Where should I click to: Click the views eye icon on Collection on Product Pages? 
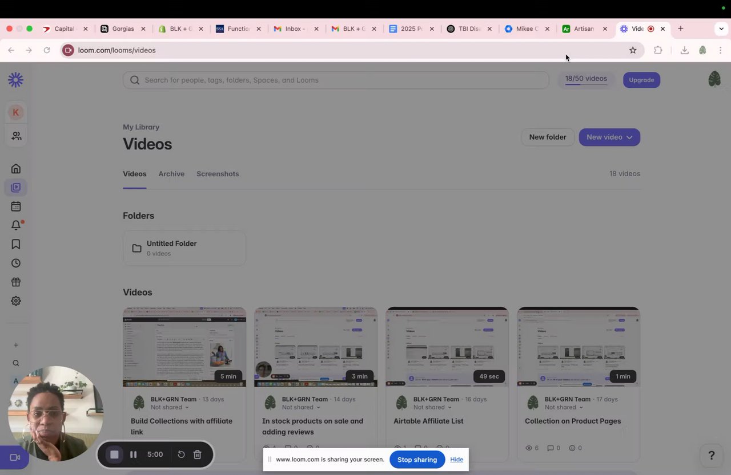(x=528, y=448)
